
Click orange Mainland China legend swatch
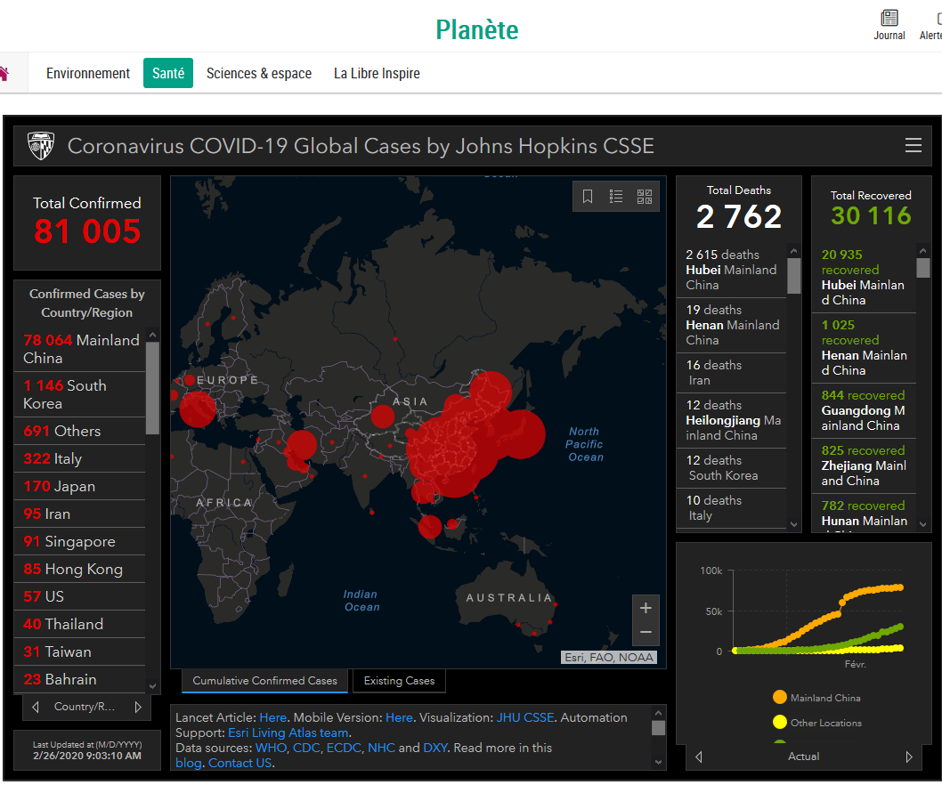[780, 697]
